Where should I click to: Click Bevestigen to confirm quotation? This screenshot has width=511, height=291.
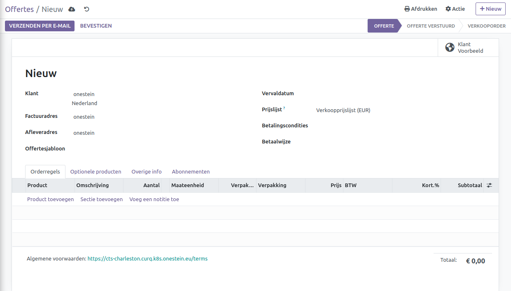point(96,26)
